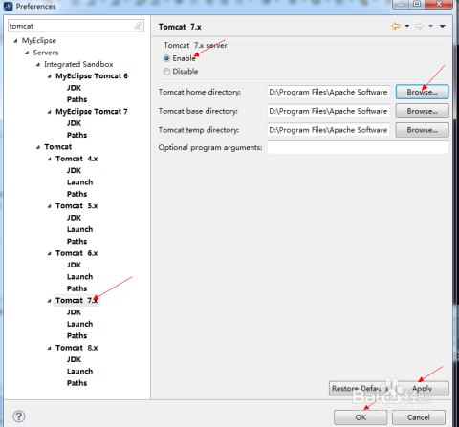
Task: Click the Optional program arguments field
Action: pyautogui.click(x=358, y=147)
